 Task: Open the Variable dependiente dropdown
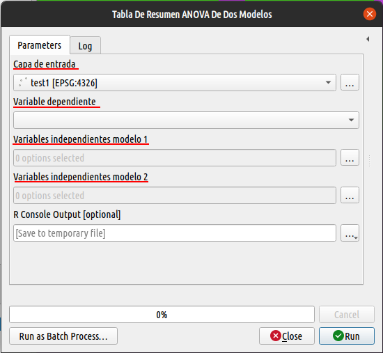click(x=186, y=120)
